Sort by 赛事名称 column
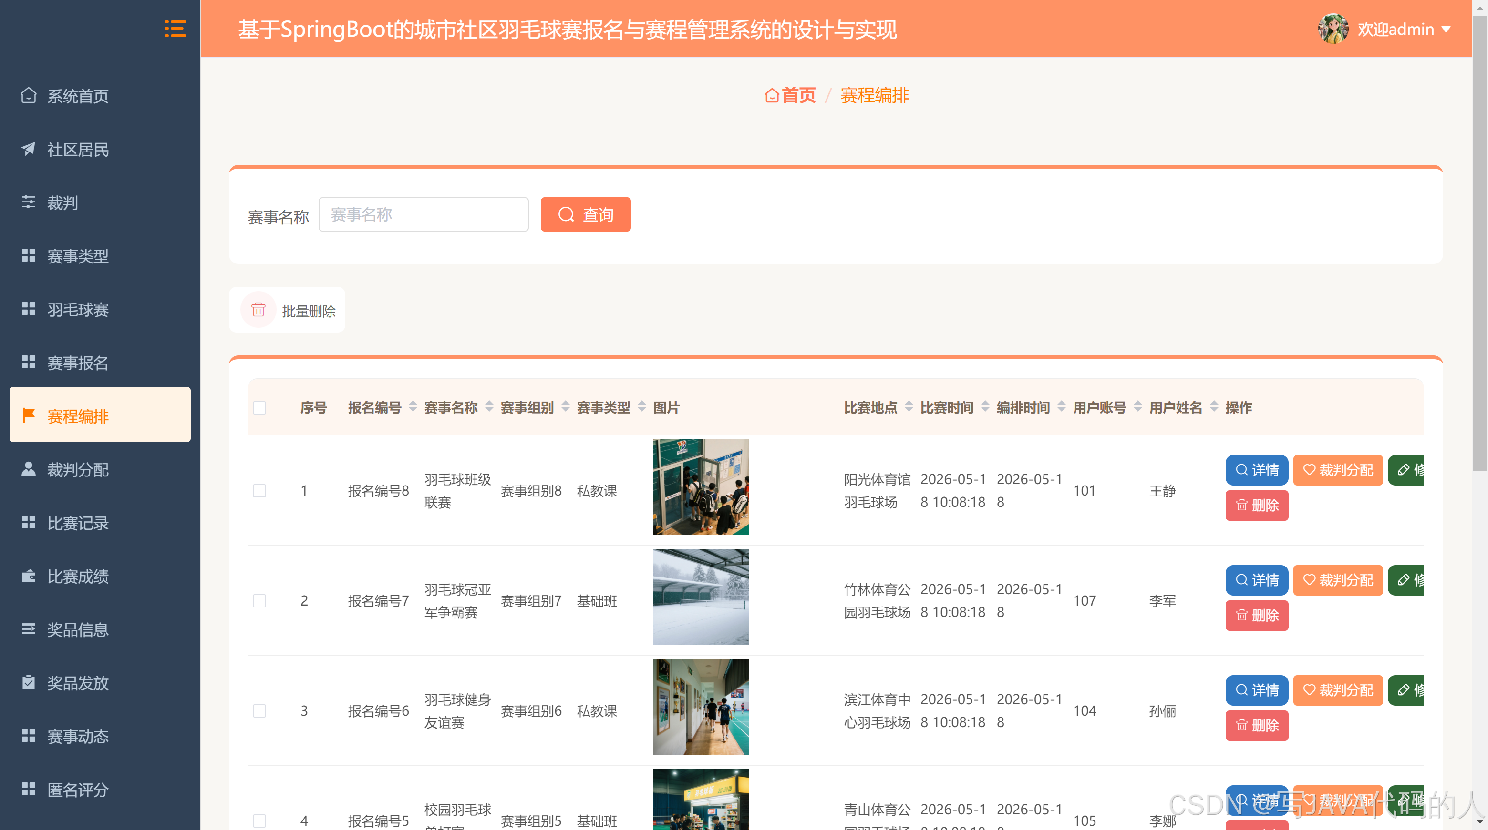 pyautogui.click(x=489, y=407)
